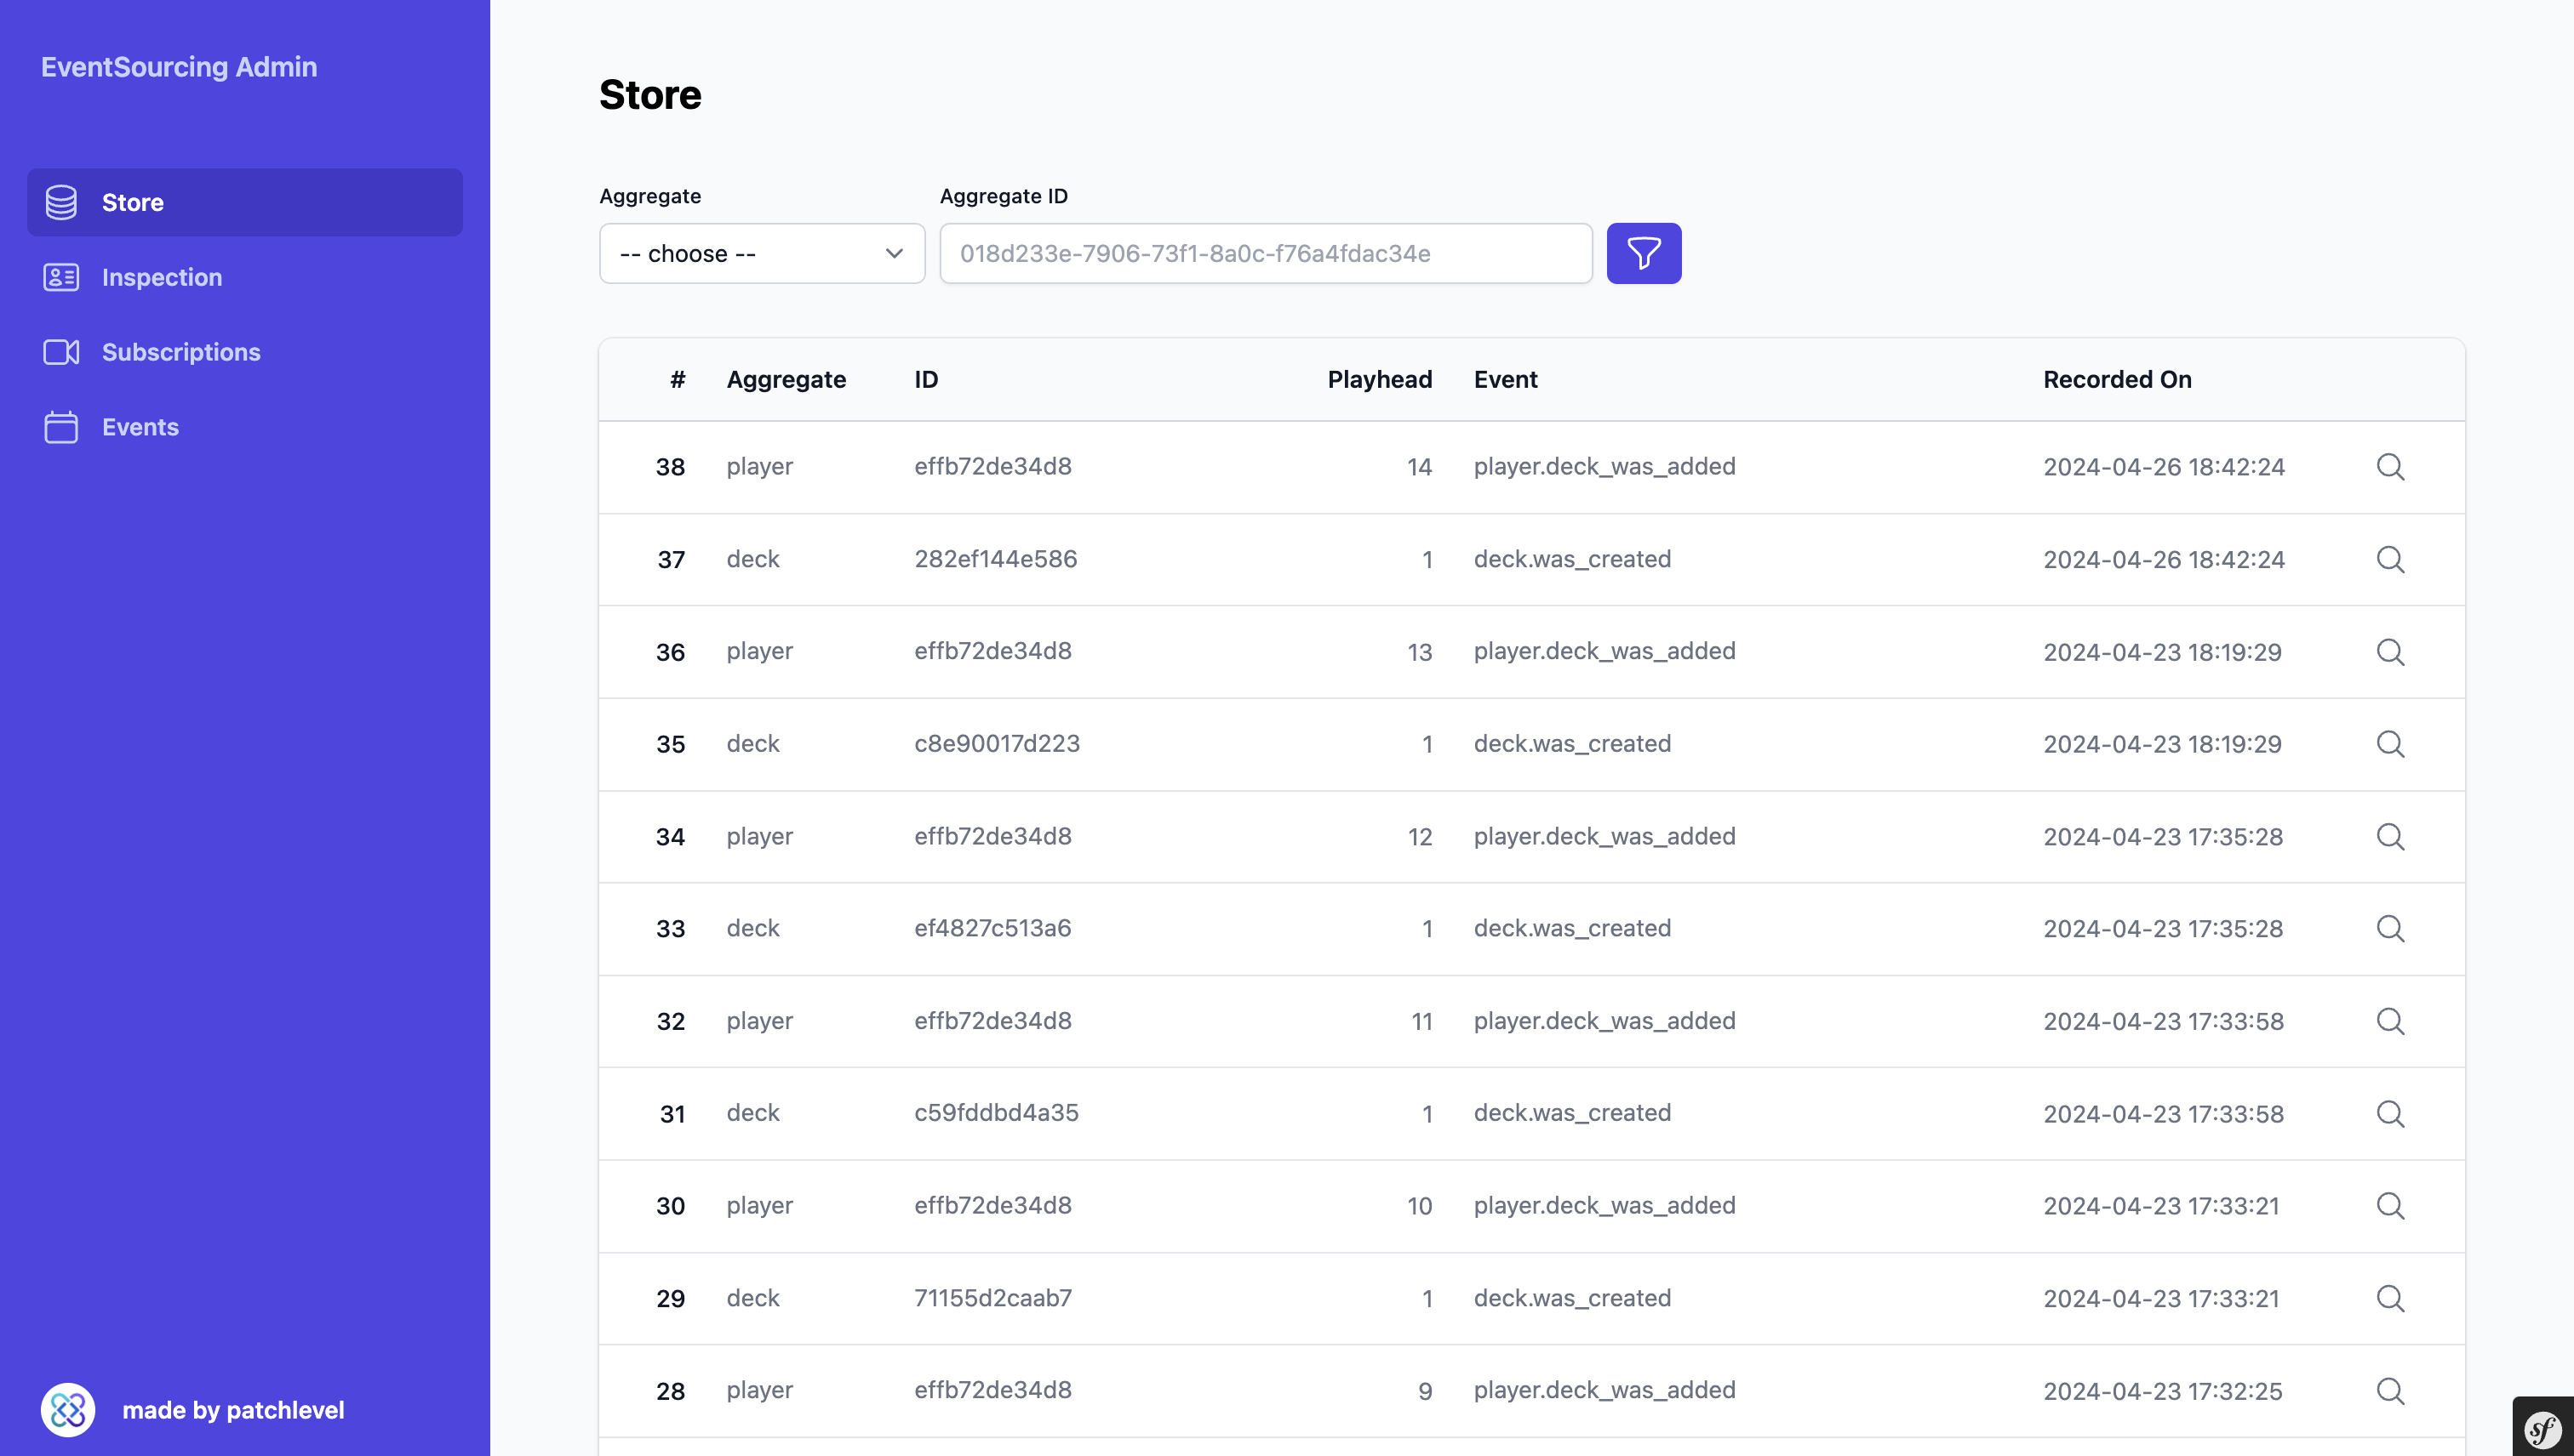Click the ID column header

pyautogui.click(x=926, y=380)
